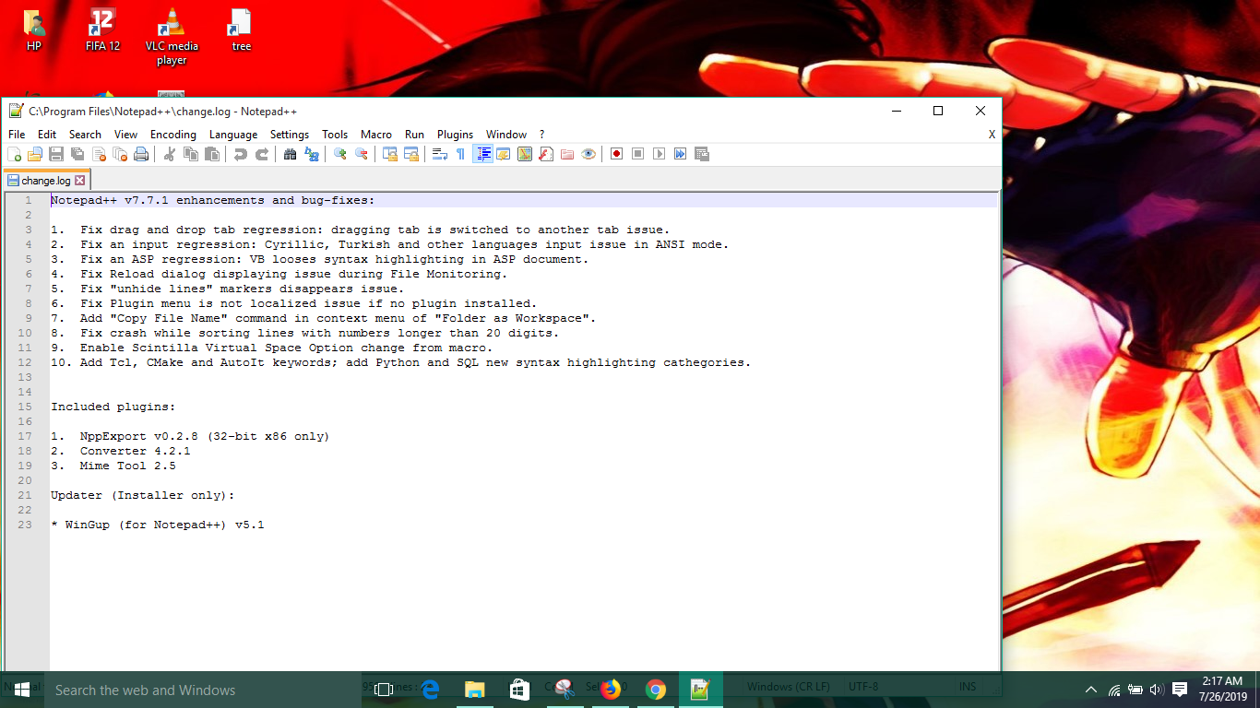This screenshot has height=708, width=1260.
Task: Click the Redo arrow icon
Action: click(x=262, y=154)
